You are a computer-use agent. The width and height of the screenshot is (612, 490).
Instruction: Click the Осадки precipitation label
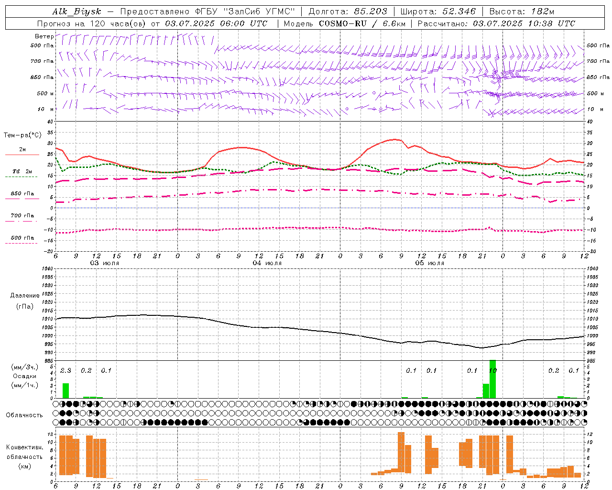coord(25,376)
